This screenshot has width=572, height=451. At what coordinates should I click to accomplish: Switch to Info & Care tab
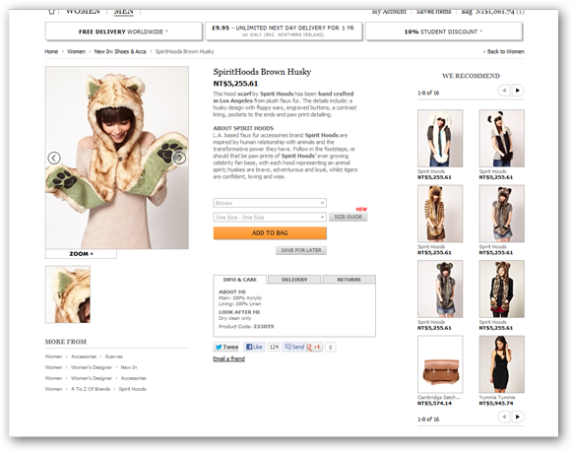pos(239,280)
